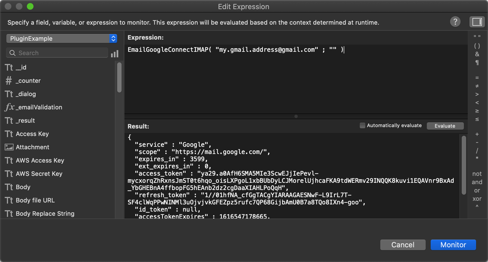The width and height of the screenshot is (488, 262).
Task: Insert less-than-or-equal operator
Action: 477,119
